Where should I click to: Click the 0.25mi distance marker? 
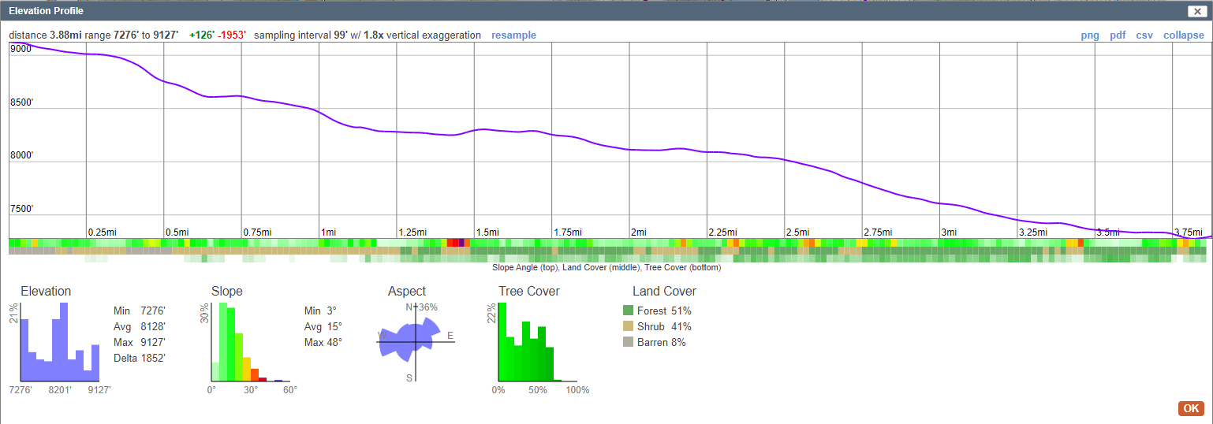(x=102, y=232)
